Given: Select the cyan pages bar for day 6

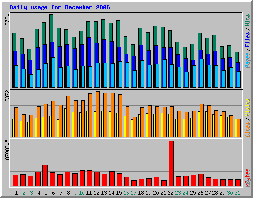Looking at the screenshot, I should [53, 72].
